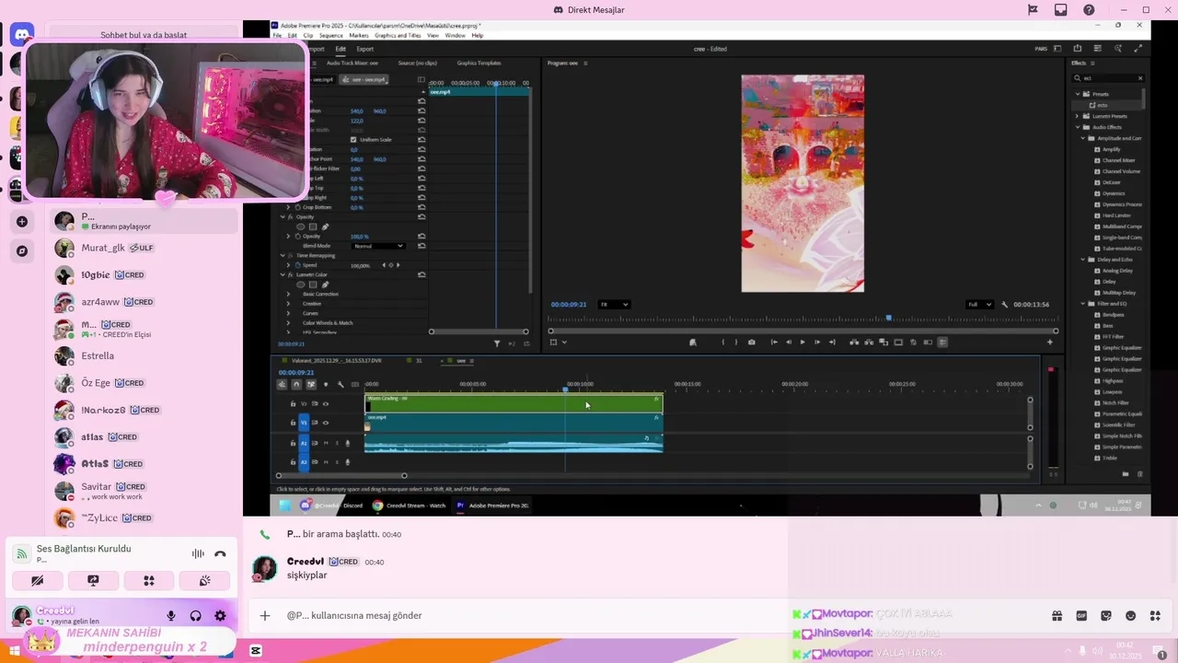
Task: Click Premiere Pro in streamed taskbar
Action: coord(492,506)
